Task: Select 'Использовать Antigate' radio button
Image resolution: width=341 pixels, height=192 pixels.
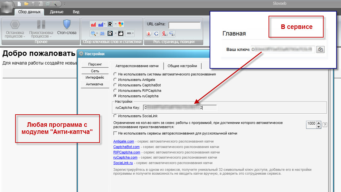Action: 115,80
